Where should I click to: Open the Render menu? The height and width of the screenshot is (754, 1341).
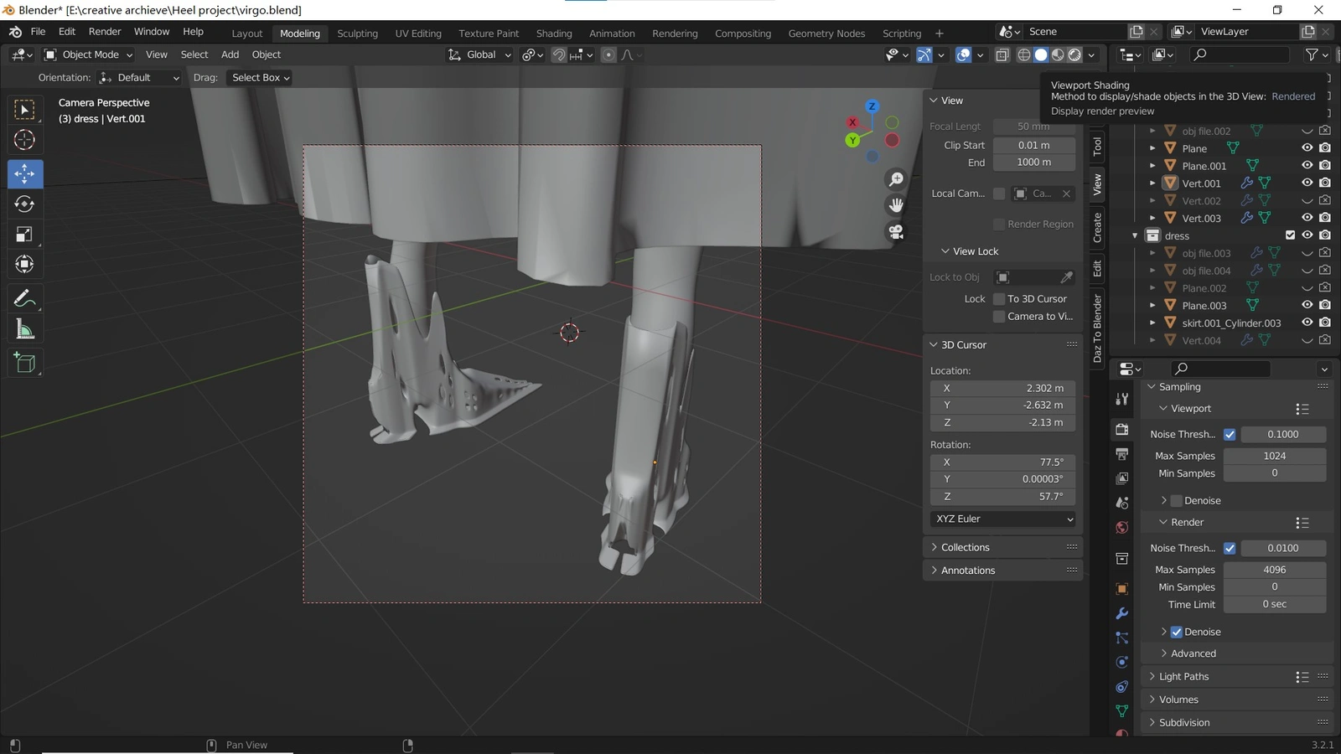click(x=105, y=31)
